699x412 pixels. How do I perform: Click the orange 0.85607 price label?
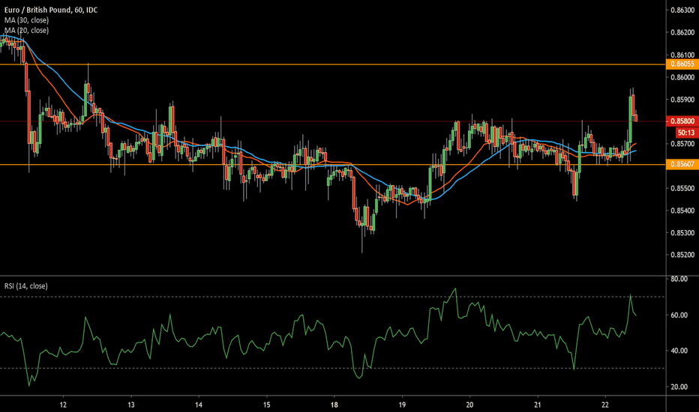click(x=681, y=164)
